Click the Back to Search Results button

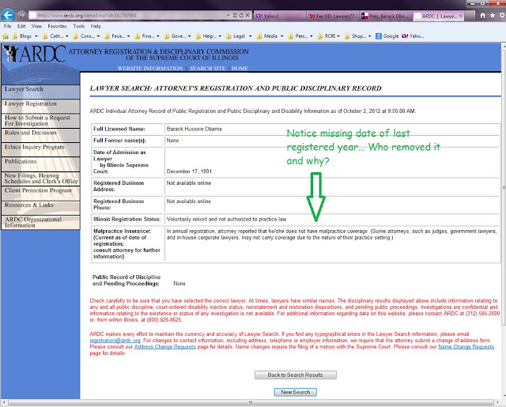click(x=295, y=375)
